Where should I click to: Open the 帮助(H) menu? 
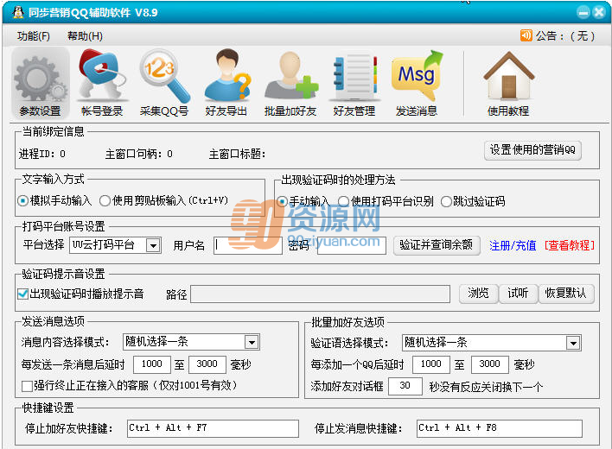(85, 36)
